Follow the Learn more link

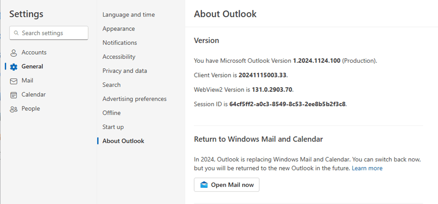coord(367,168)
